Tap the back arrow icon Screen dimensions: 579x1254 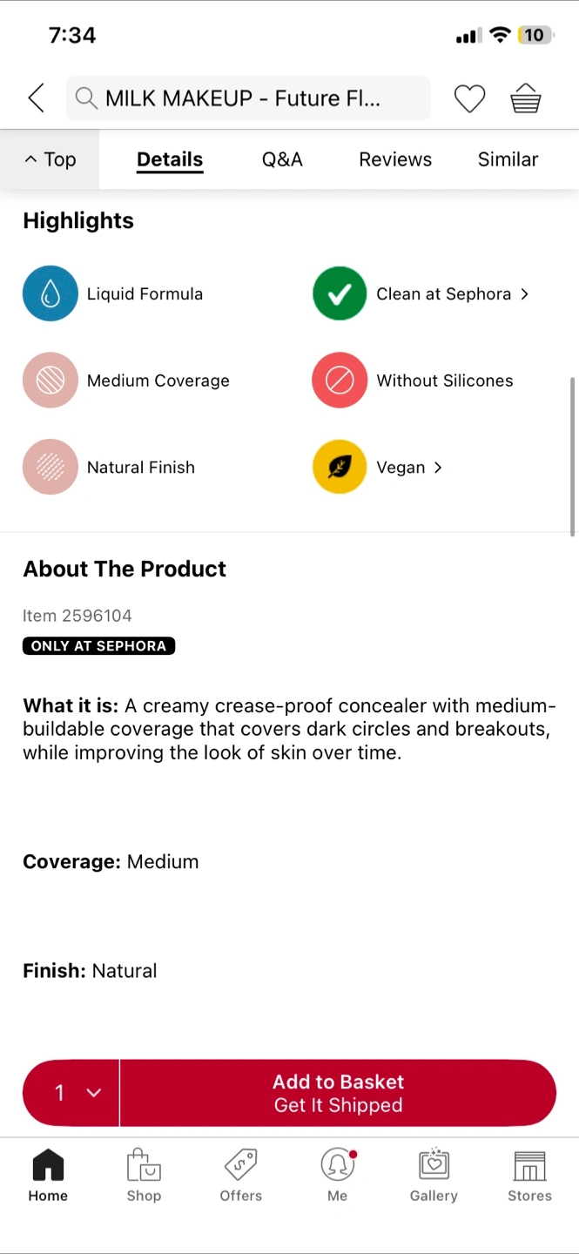[37, 98]
